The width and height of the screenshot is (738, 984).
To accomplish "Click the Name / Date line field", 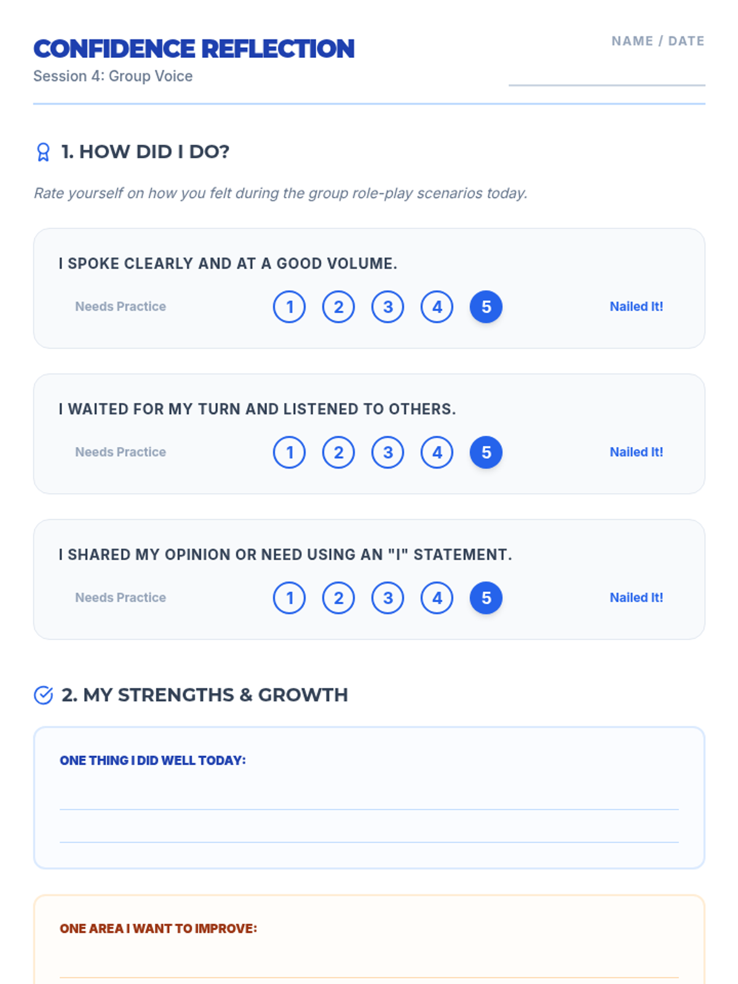I will pos(607,74).
